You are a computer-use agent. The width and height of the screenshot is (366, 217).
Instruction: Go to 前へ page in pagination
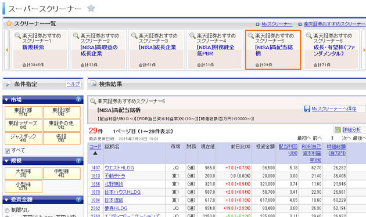click(317, 138)
